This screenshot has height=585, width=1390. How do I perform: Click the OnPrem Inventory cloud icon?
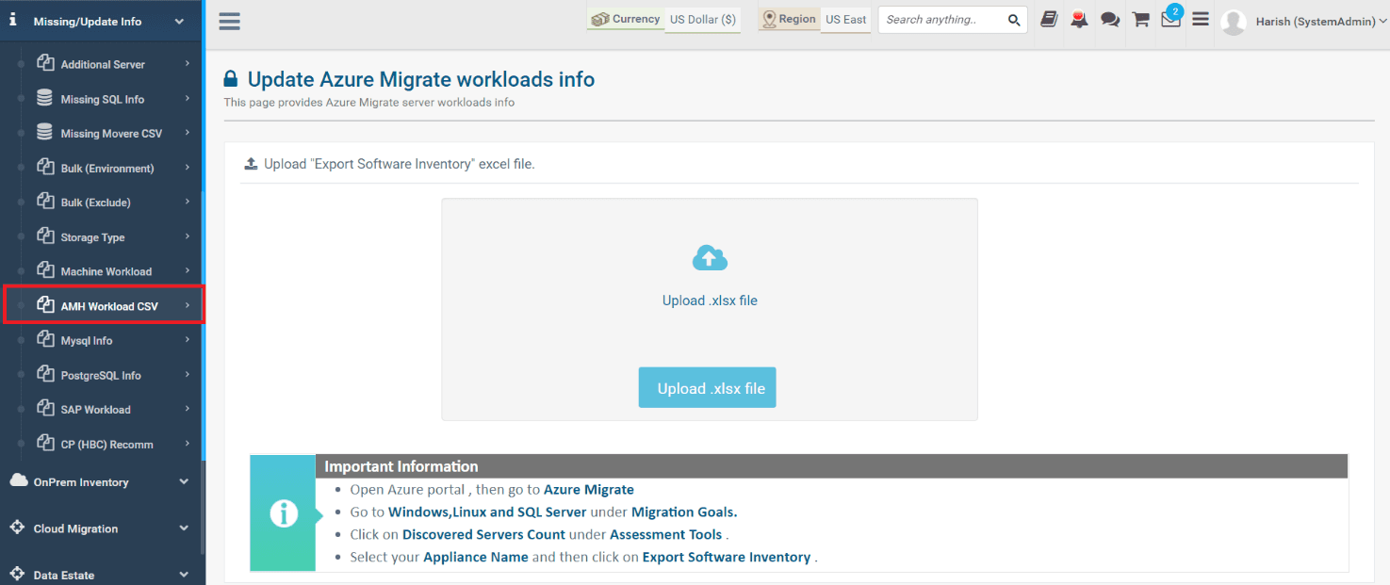pyautogui.click(x=19, y=480)
